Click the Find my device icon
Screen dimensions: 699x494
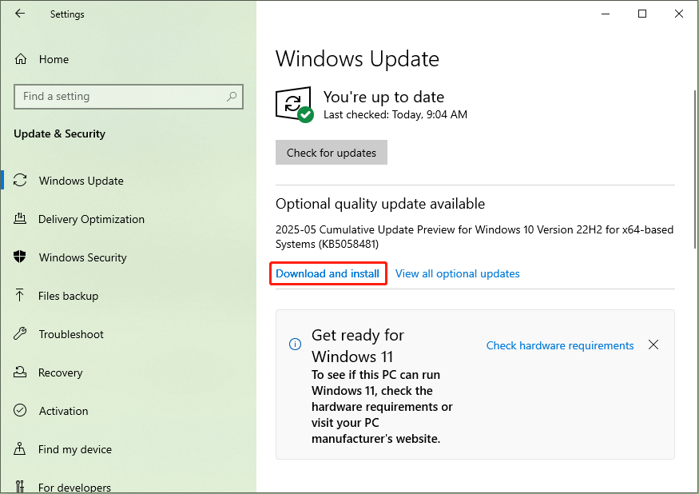click(21, 449)
